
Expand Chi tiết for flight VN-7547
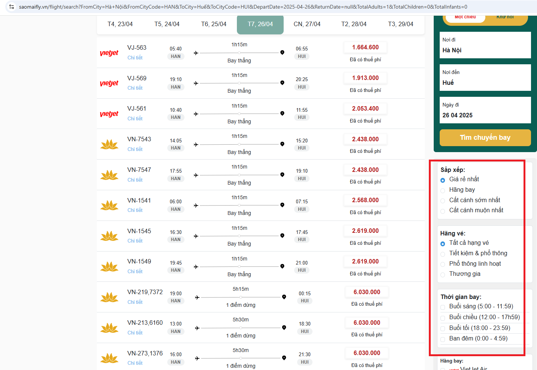(x=135, y=180)
